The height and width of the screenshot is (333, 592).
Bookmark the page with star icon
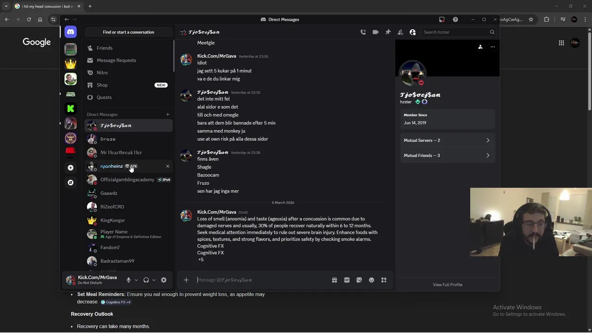point(531,19)
